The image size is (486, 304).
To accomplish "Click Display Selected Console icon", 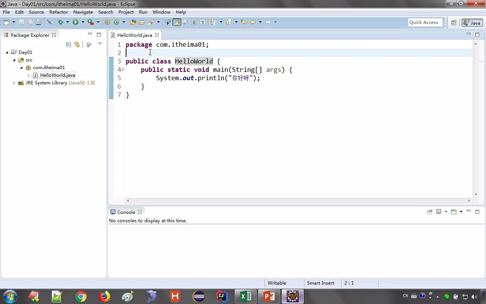I will click(x=439, y=212).
